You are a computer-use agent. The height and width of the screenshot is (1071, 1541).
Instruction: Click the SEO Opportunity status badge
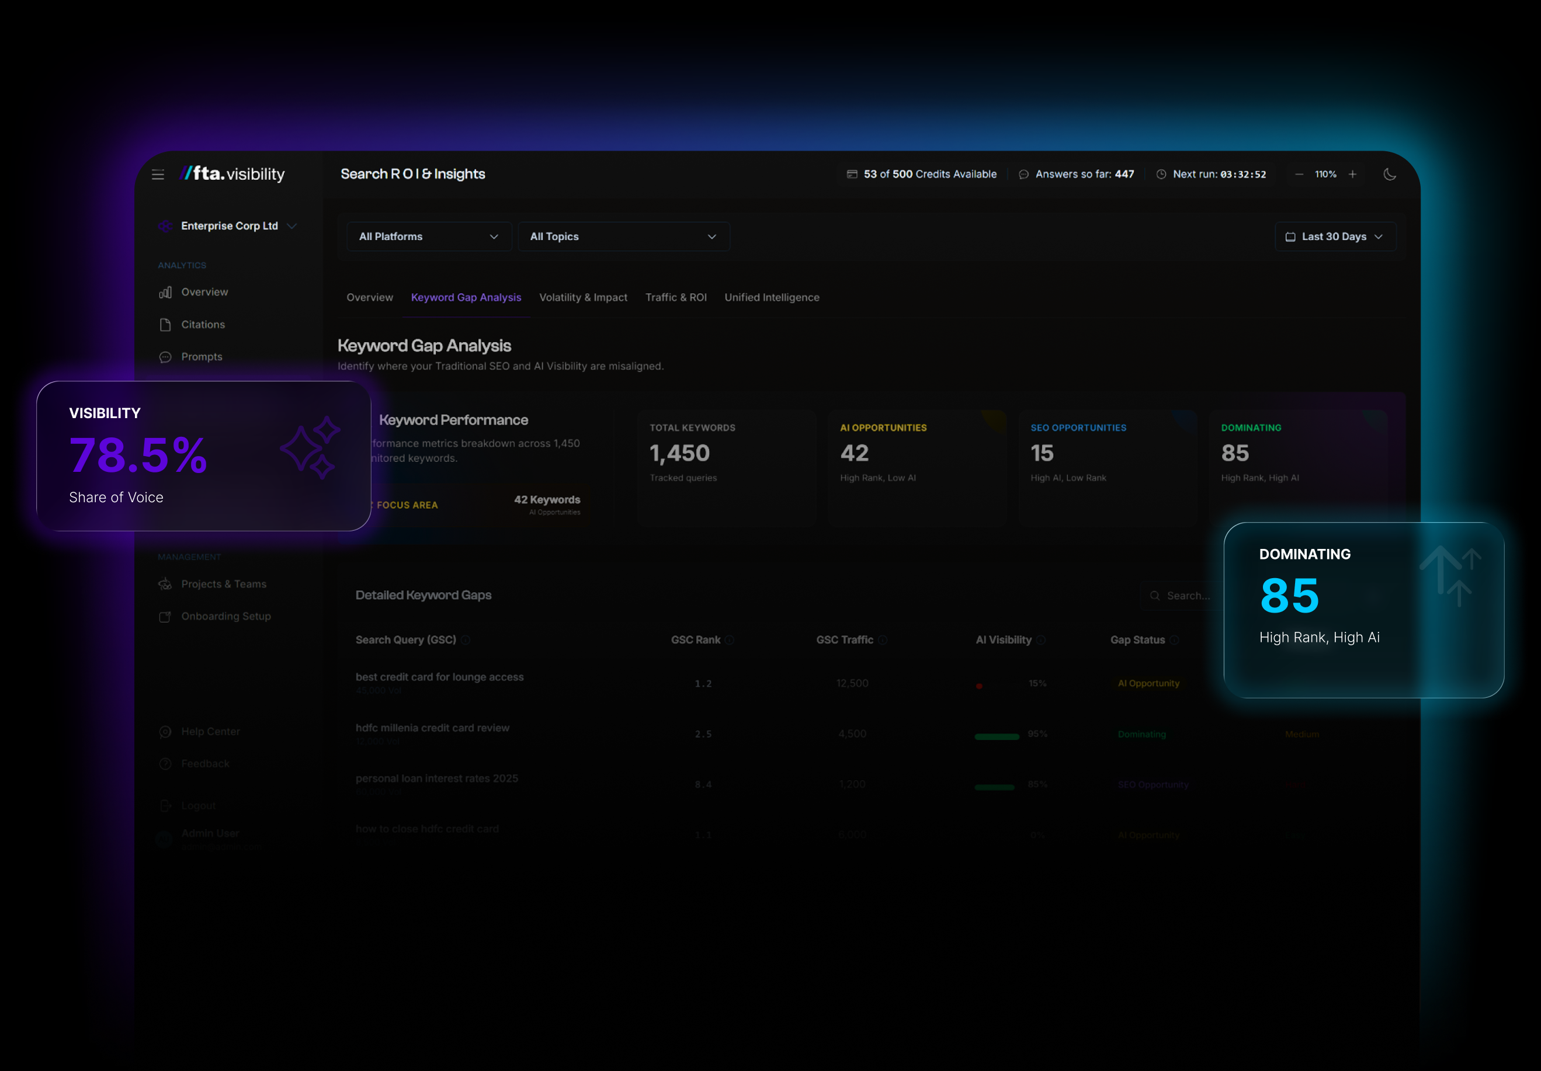pyautogui.click(x=1153, y=785)
